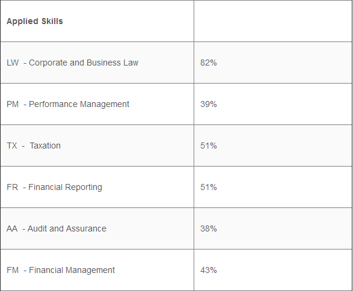Click the AA paper code

click(x=12, y=228)
